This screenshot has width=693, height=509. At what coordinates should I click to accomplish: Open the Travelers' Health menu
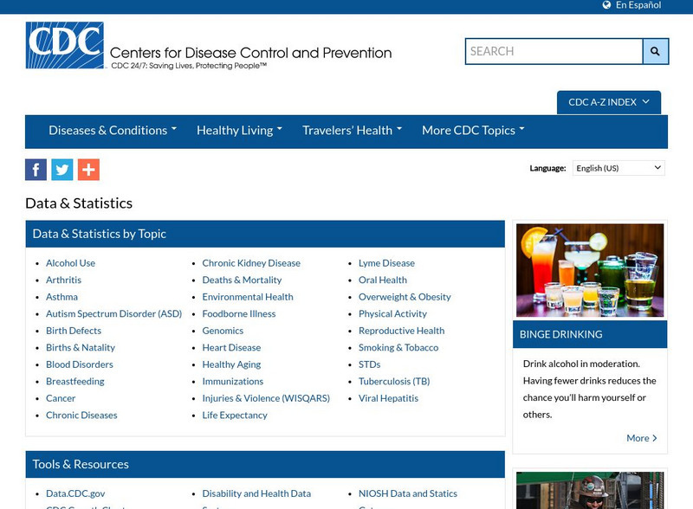coord(350,130)
